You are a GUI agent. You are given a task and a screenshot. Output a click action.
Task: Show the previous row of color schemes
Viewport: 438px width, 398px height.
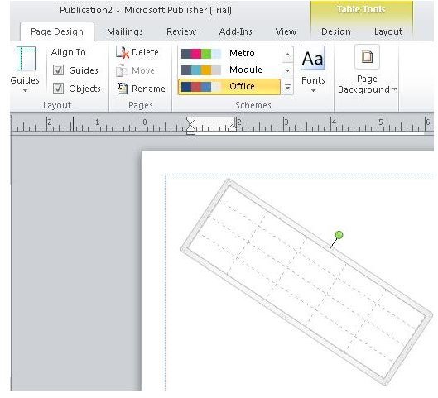pyautogui.click(x=287, y=54)
